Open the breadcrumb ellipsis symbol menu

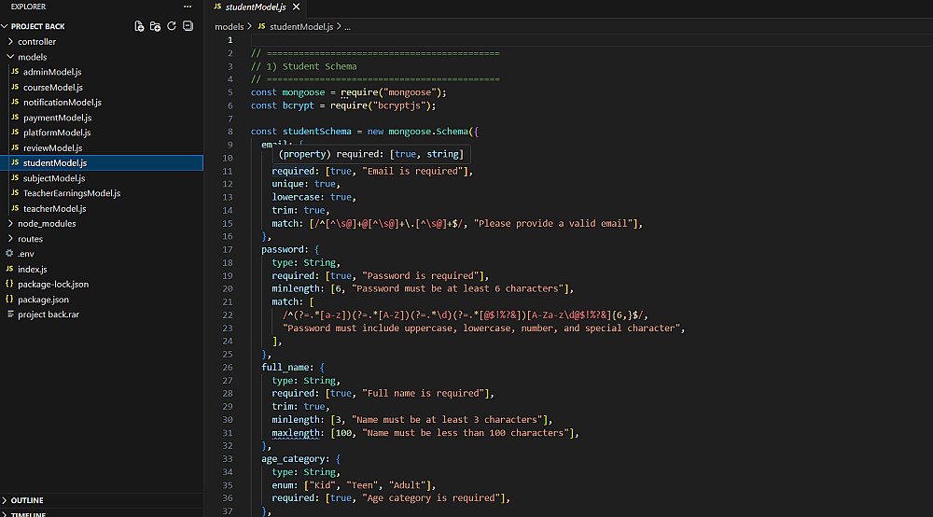click(347, 27)
